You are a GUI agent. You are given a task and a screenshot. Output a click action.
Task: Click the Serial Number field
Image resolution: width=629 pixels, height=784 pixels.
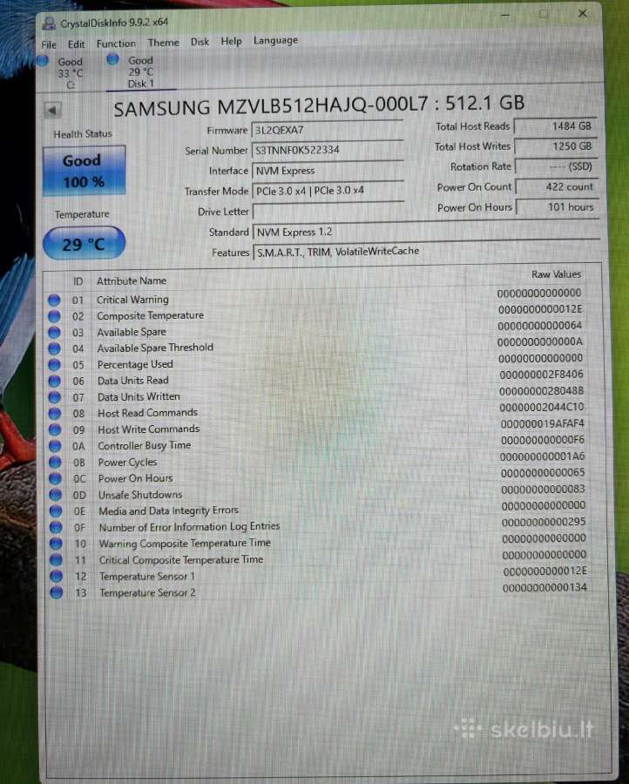coord(328,150)
